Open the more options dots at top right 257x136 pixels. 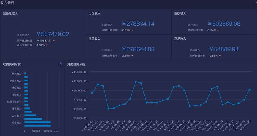point(256,3)
